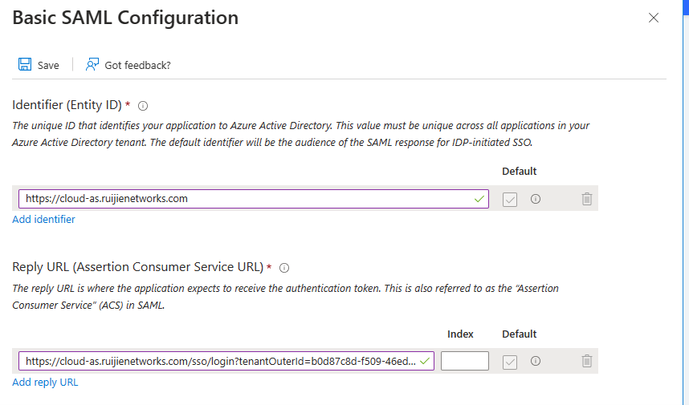Click green checkmark in the Identifier field

pos(479,199)
